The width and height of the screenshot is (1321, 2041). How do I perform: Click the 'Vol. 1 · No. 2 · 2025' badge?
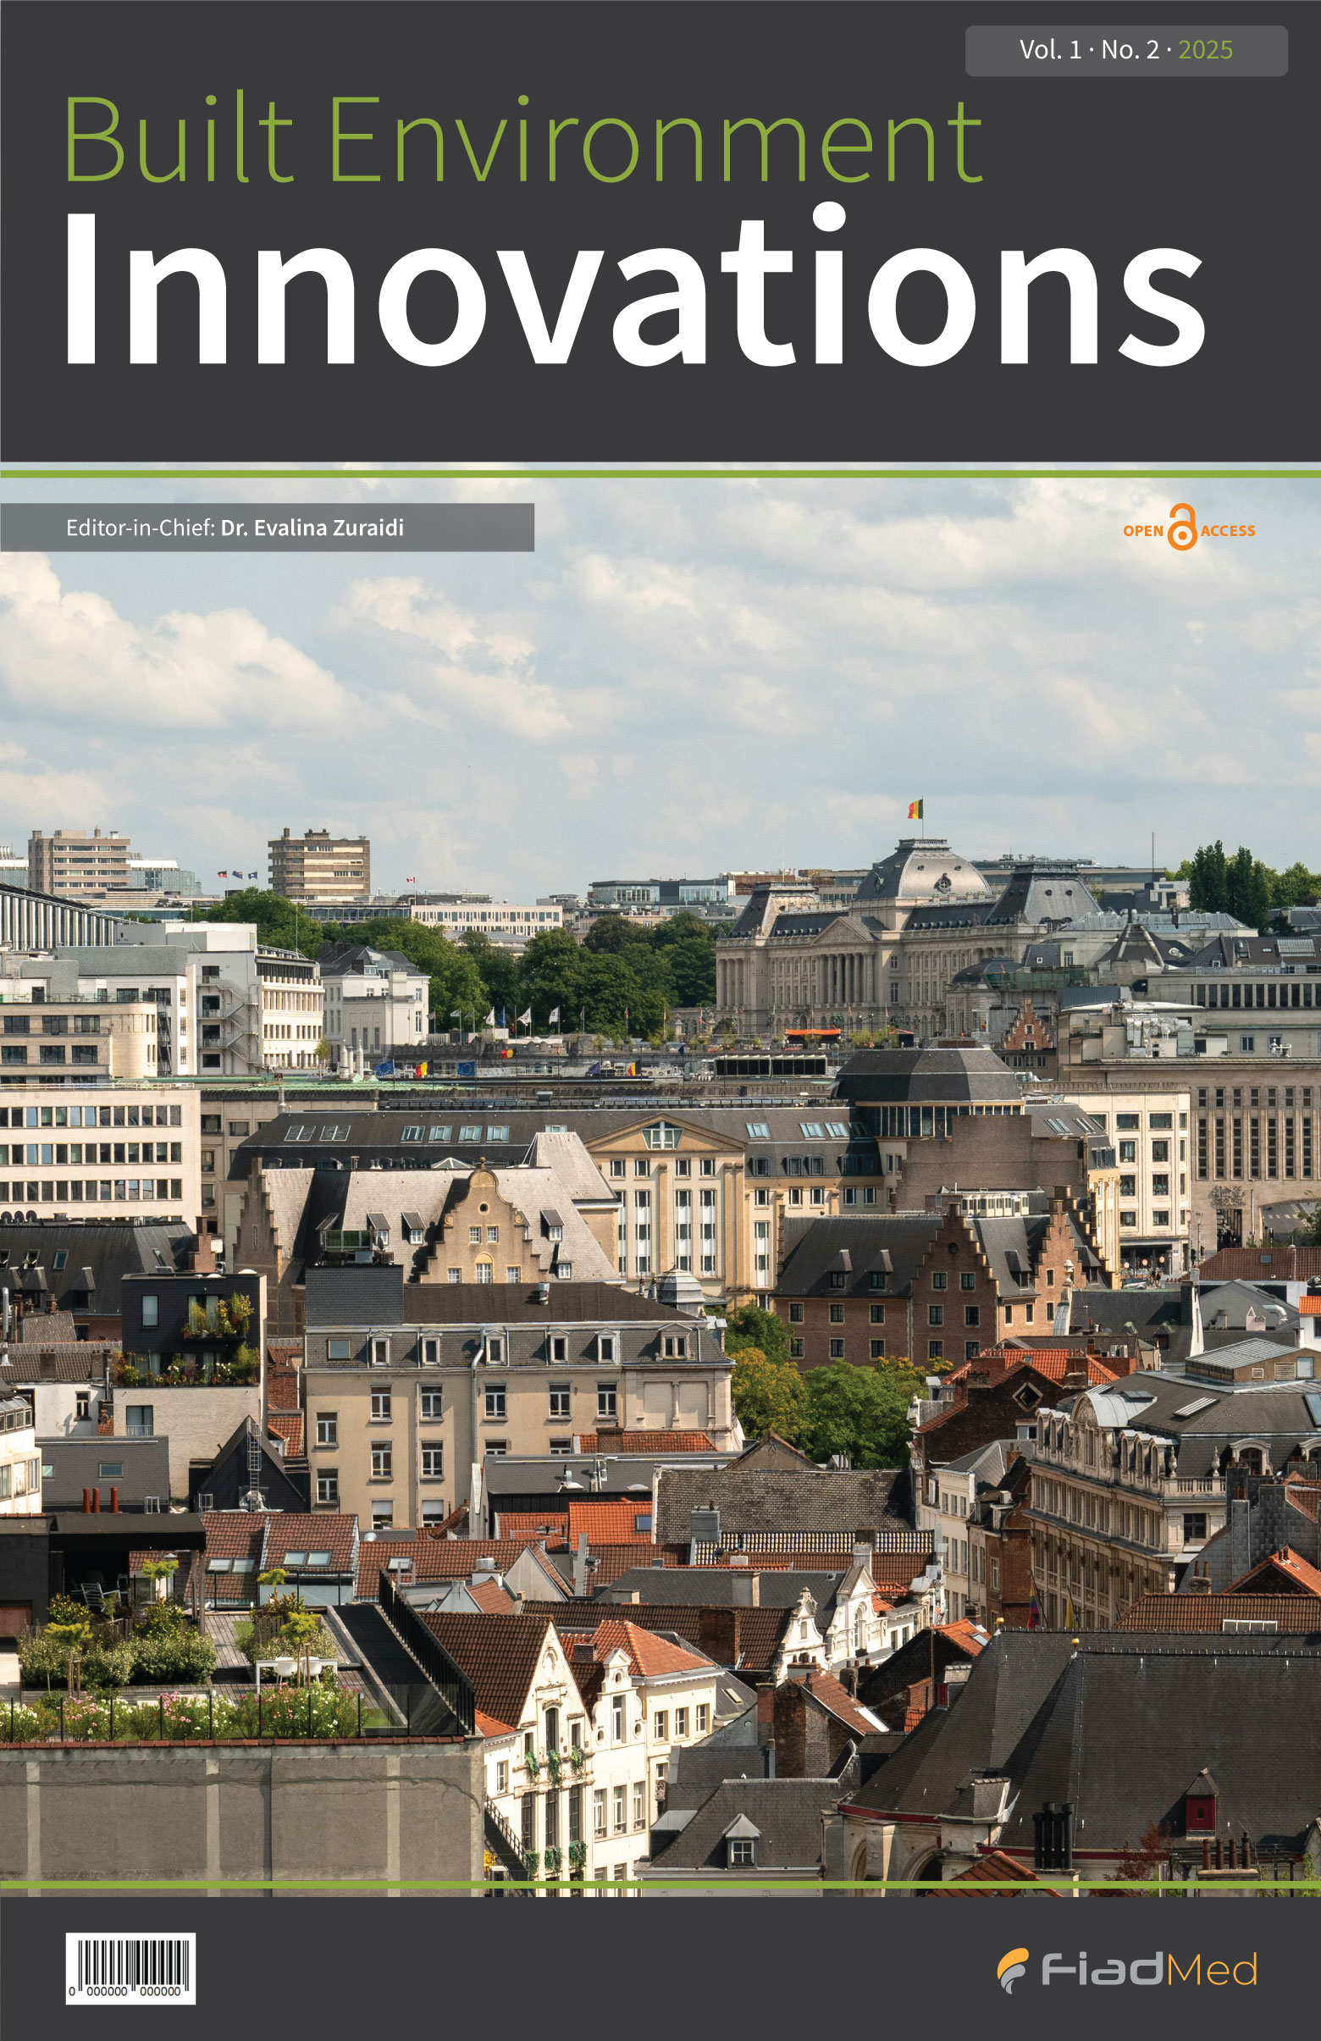click(x=1126, y=51)
